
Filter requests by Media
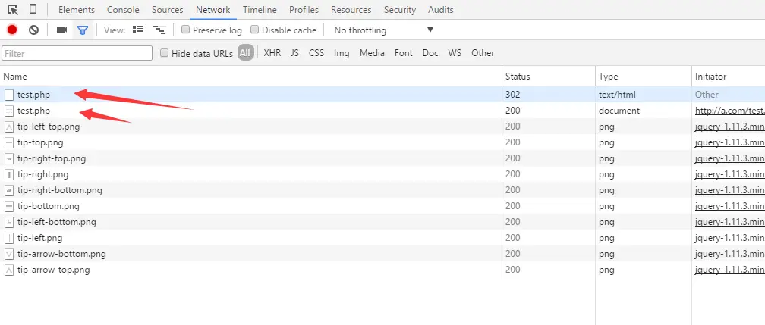[372, 53]
